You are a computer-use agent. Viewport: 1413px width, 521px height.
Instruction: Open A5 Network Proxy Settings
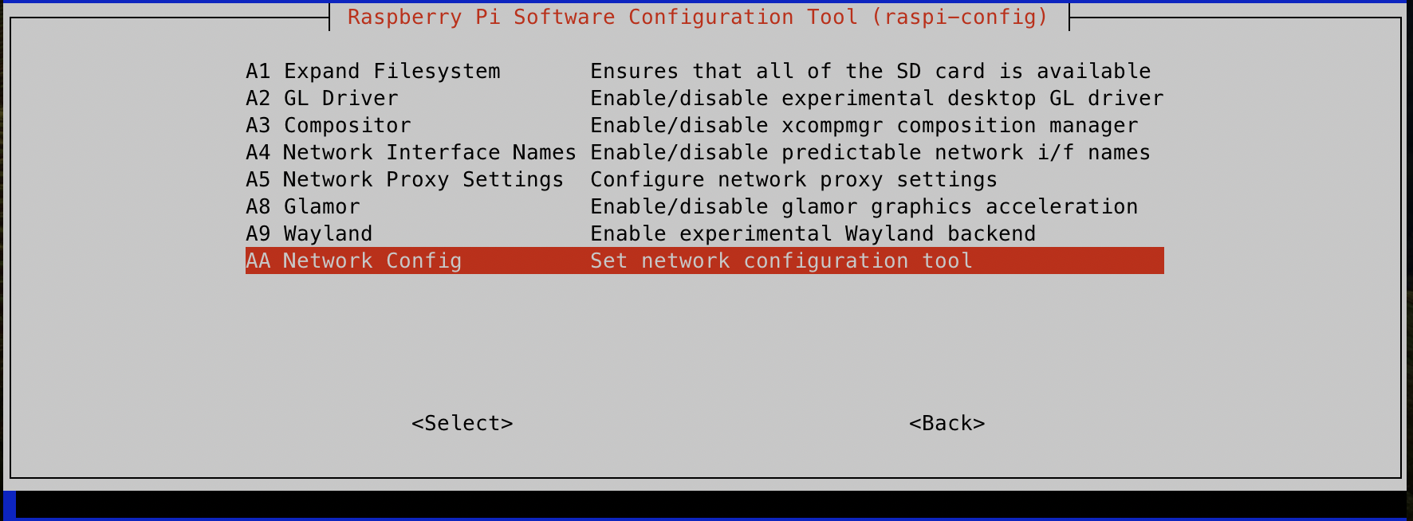tap(403, 179)
